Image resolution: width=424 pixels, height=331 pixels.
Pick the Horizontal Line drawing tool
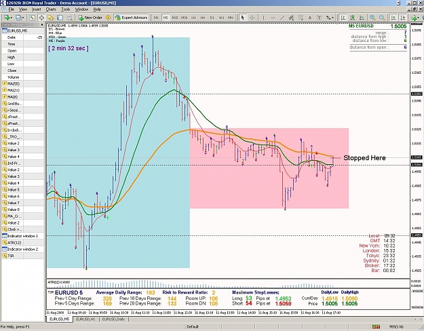pos(273,18)
